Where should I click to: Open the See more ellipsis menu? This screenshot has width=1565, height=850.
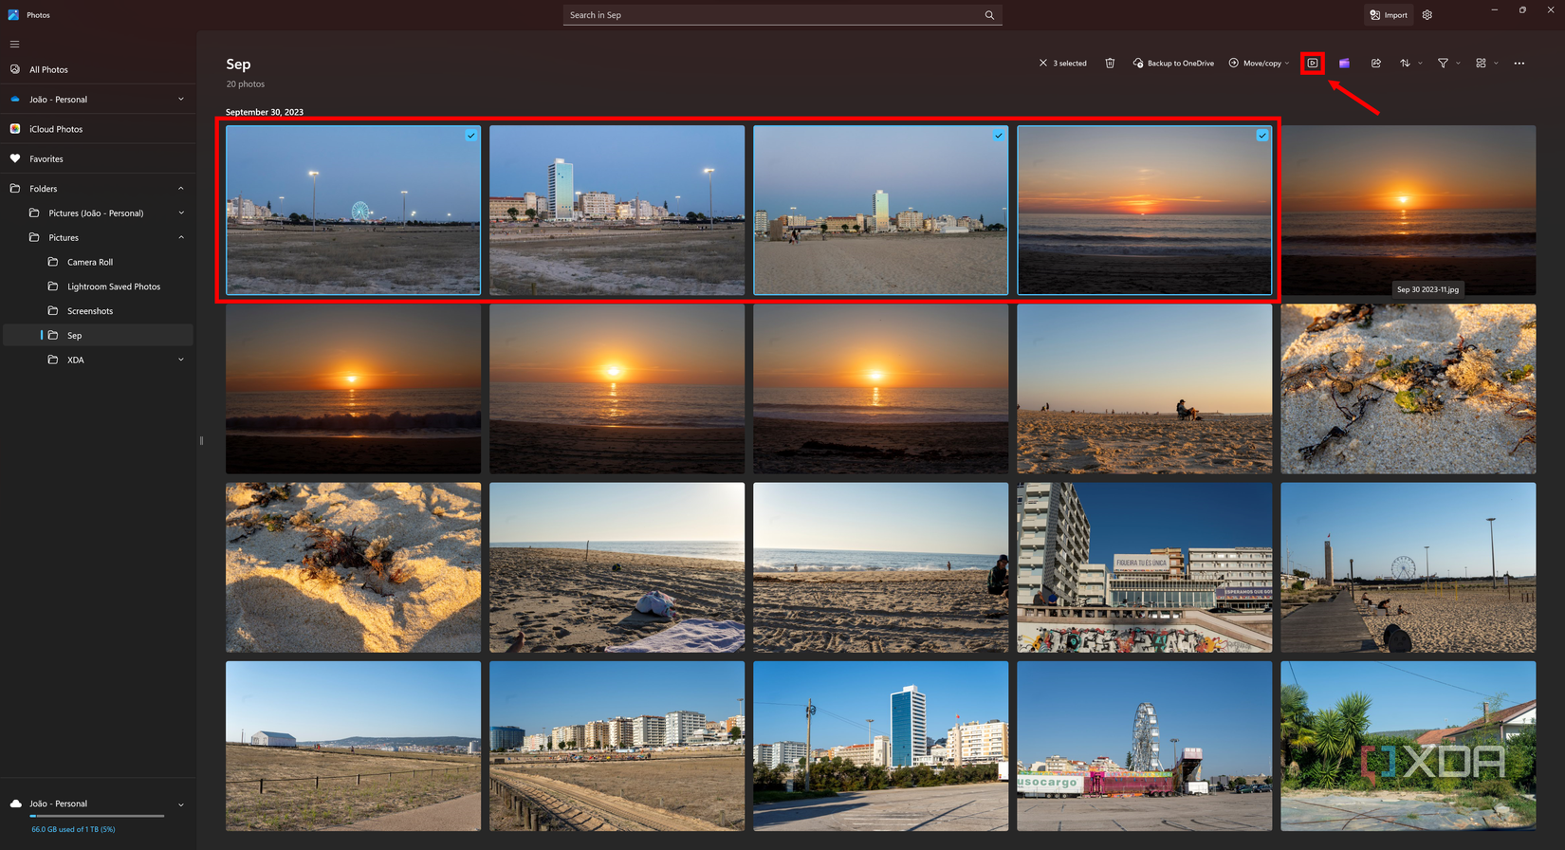pos(1519,64)
